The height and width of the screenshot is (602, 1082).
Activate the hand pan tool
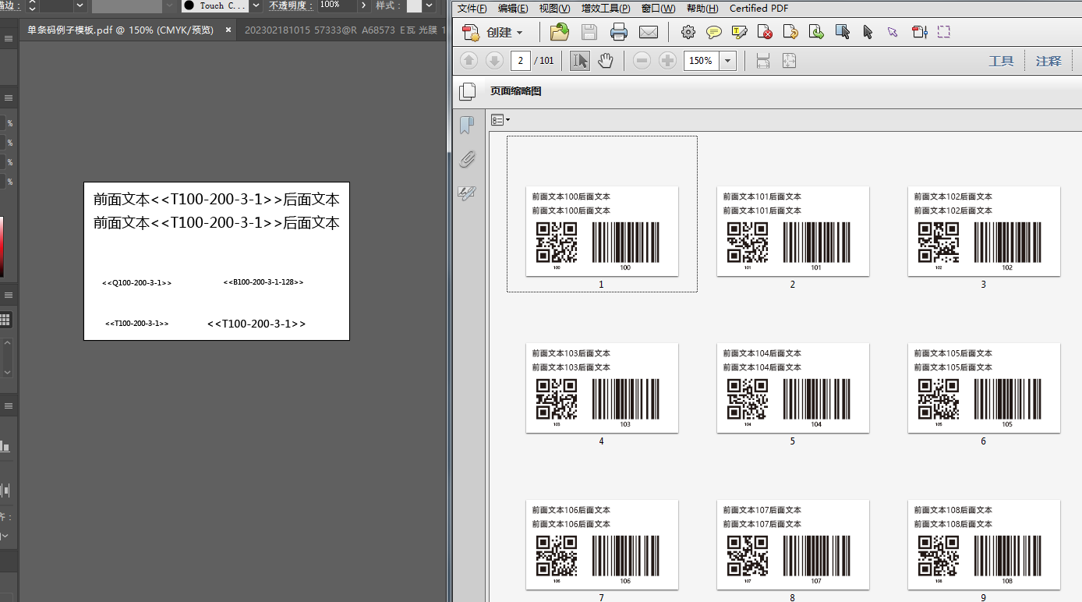tap(606, 61)
